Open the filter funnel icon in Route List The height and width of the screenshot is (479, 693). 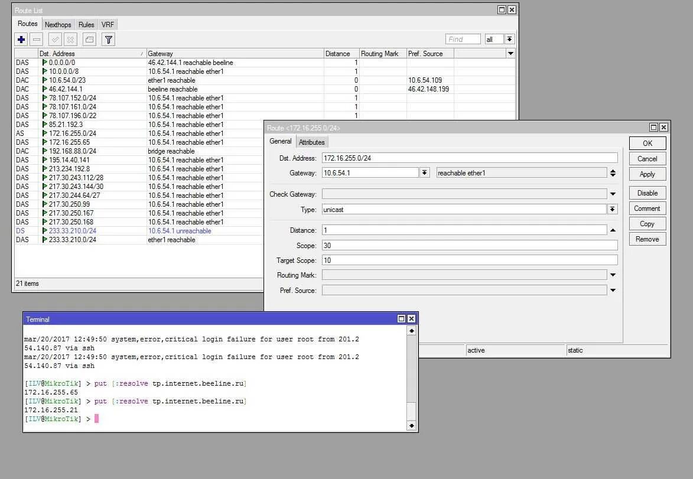point(108,40)
